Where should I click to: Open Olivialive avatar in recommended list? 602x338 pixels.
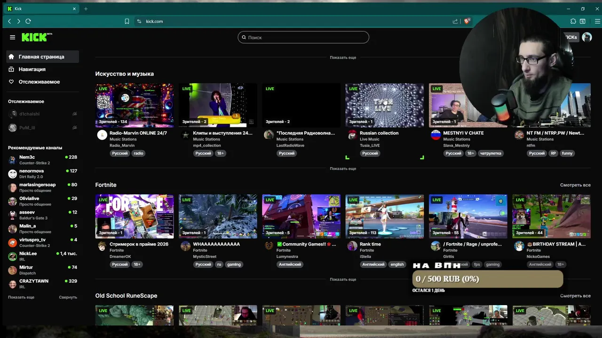(13, 201)
